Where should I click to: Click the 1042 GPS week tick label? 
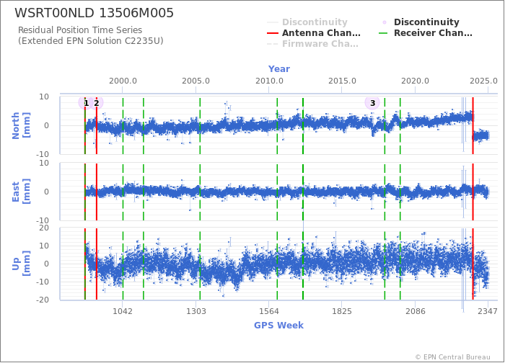tap(123, 311)
